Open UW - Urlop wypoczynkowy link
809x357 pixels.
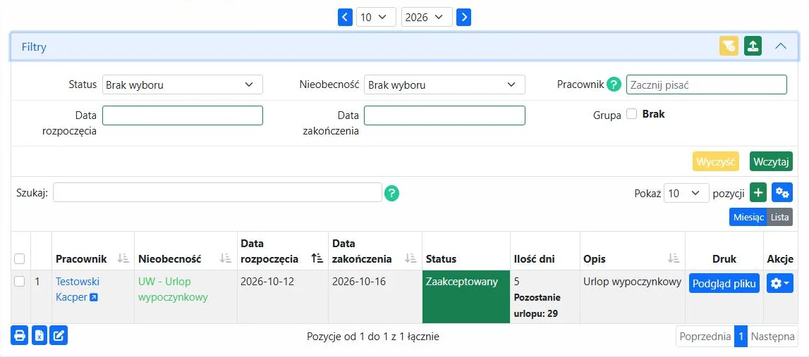(x=173, y=289)
